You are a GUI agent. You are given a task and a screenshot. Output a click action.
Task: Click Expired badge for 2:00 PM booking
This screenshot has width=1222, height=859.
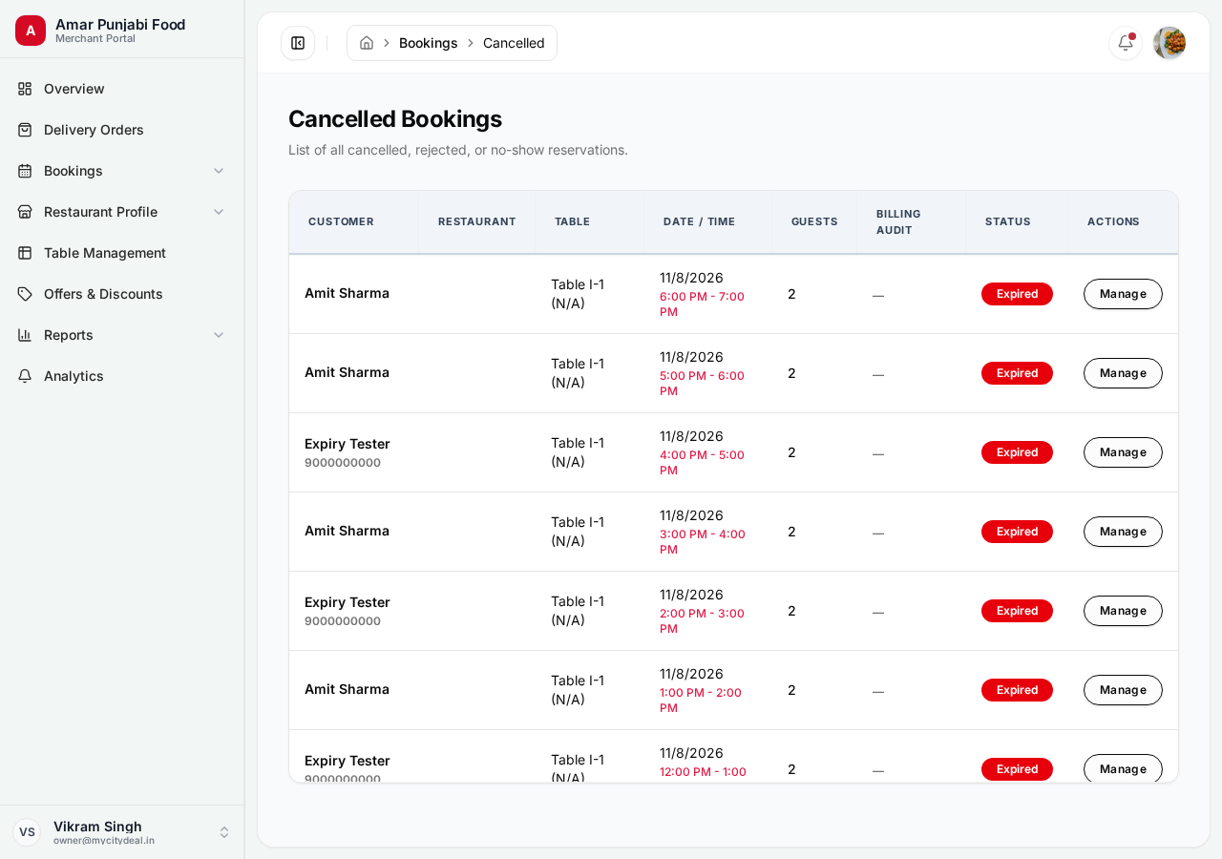(1017, 611)
